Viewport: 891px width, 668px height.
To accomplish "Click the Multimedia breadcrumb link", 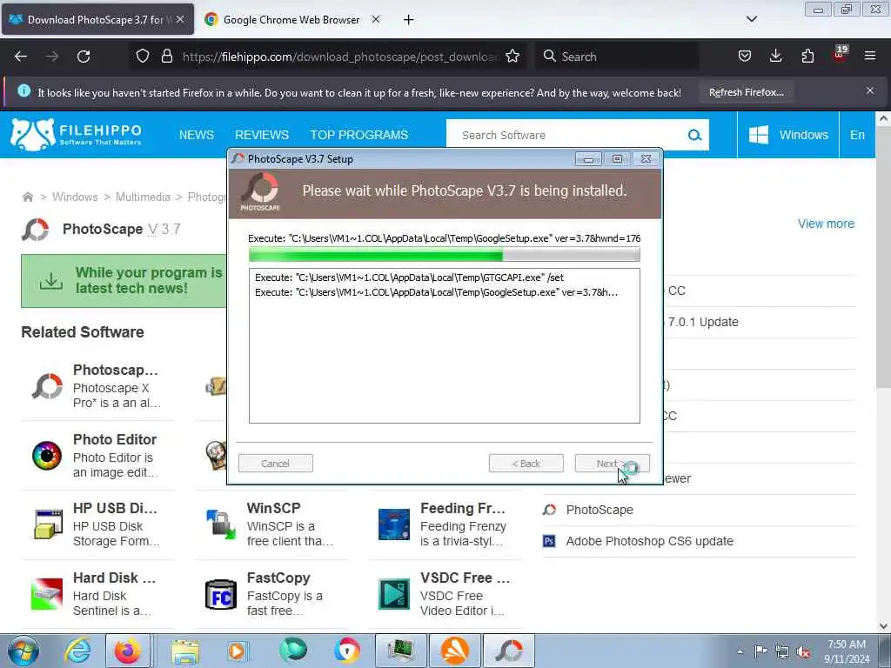I will (143, 197).
